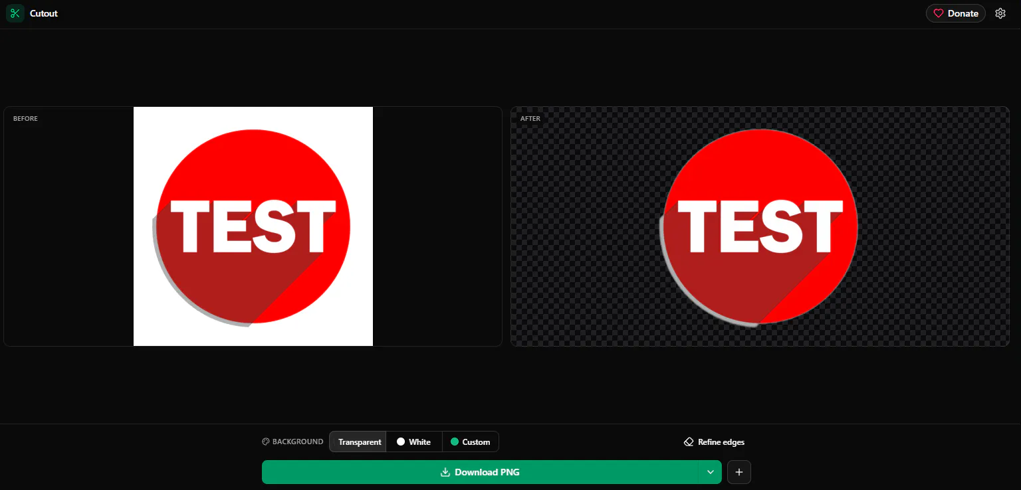
Task: Click the BACKGROUND label text
Action: click(298, 442)
